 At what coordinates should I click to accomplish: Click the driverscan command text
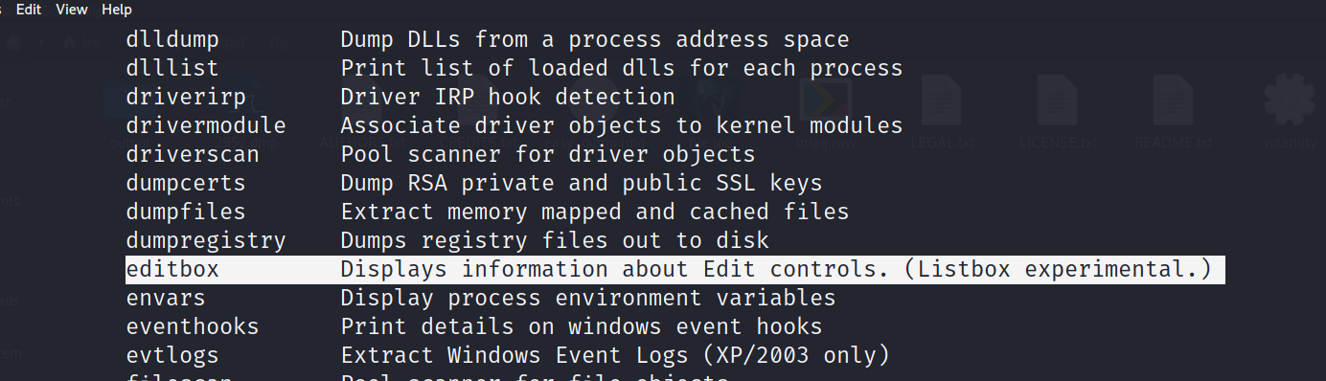click(x=193, y=155)
